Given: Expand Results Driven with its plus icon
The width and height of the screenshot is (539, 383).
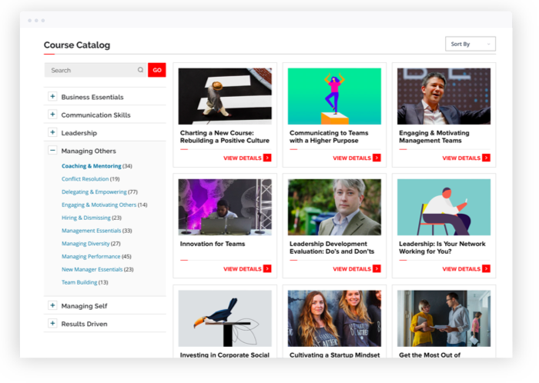Looking at the screenshot, I should pyautogui.click(x=52, y=323).
